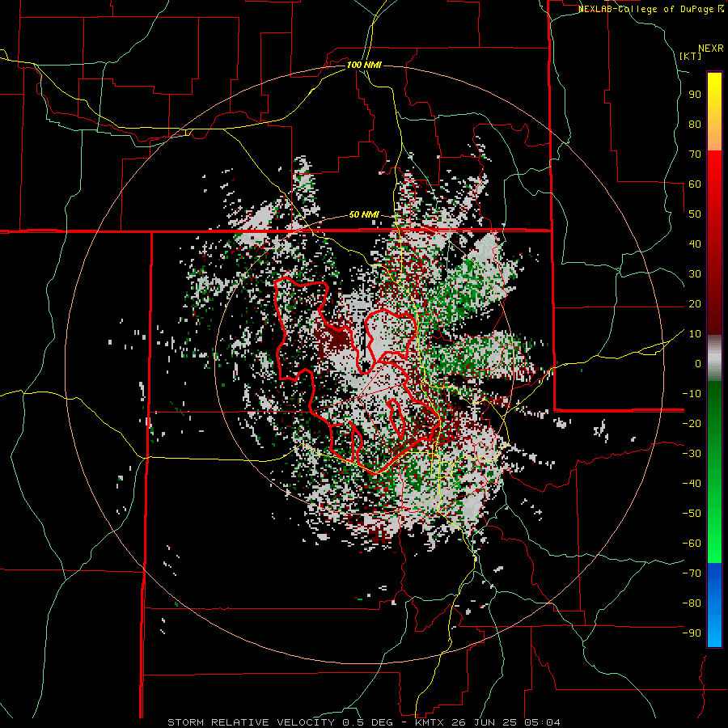Viewport: 728px width, 728px height.
Task: Select the 20 value on the velocity scale
Action: [695, 303]
